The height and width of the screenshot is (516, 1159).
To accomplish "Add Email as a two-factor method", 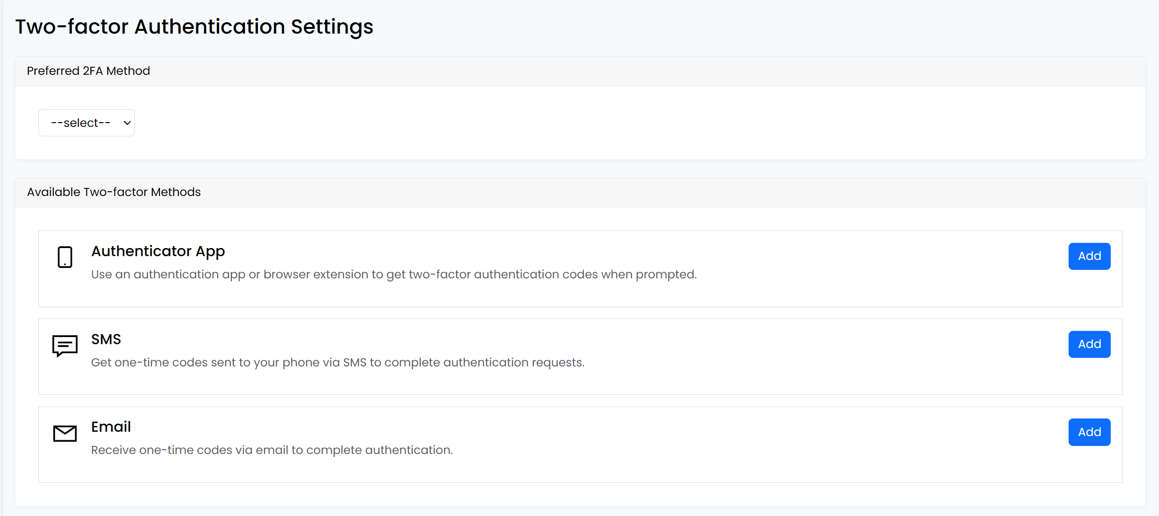I will pyautogui.click(x=1089, y=432).
